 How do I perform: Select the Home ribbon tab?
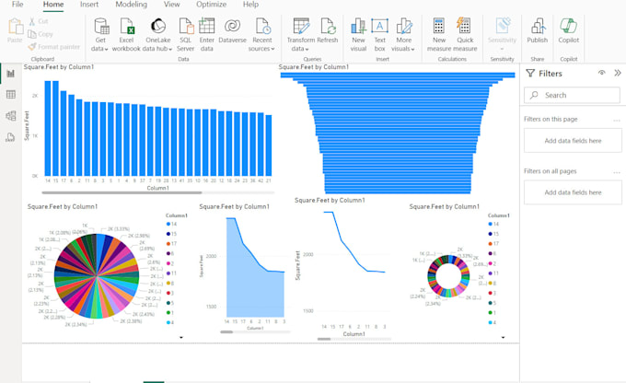pyautogui.click(x=53, y=5)
